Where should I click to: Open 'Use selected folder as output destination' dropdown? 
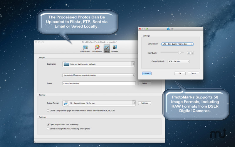(98, 75)
